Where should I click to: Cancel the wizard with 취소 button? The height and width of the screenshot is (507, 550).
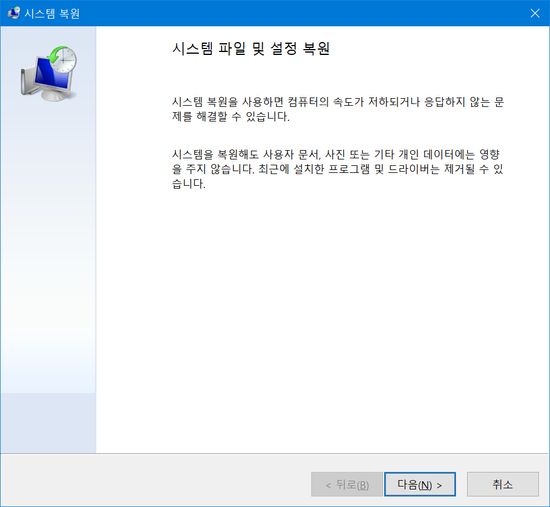coord(503,484)
